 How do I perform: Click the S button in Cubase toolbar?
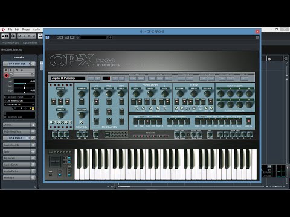pyautogui.click(x=24, y=36)
